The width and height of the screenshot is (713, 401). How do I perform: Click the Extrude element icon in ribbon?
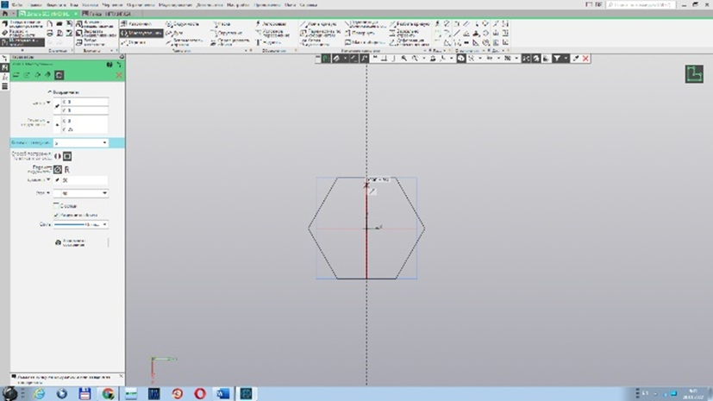[x=79, y=23]
